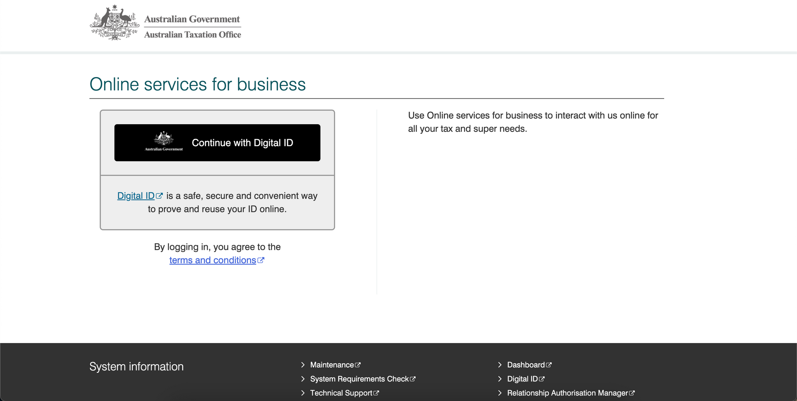Click the external-link icon after System Requirements Check
The image size is (797, 401).
coord(413,379)
